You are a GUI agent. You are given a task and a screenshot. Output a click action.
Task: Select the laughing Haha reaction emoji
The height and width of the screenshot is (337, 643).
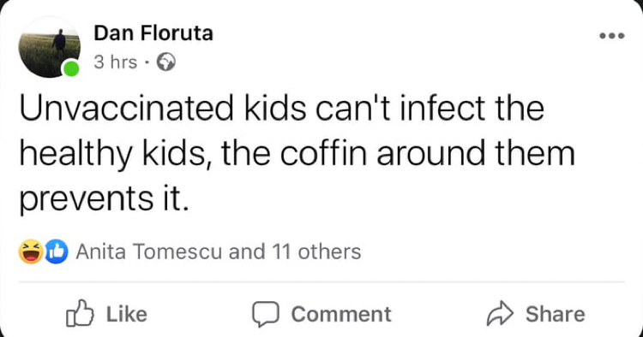tap(31, 251)
